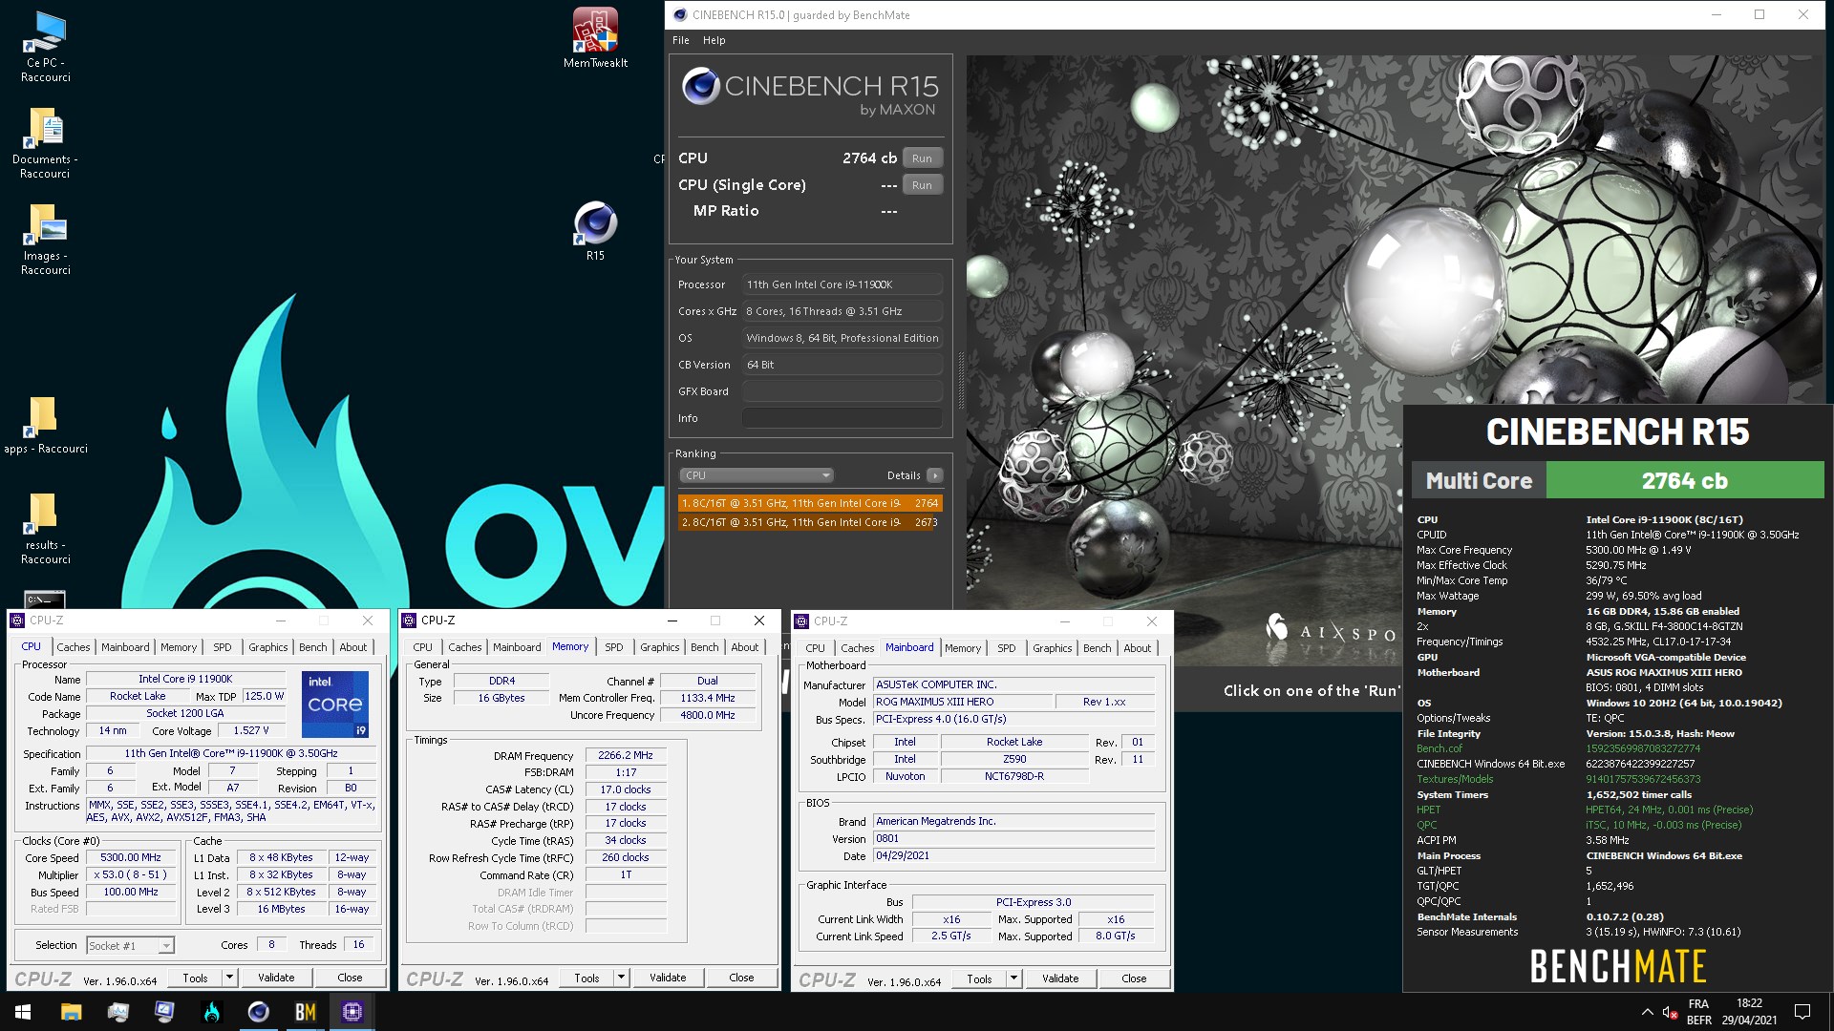
Task: Switch to Caches tab in first CPU-Z
Action: 73,647
